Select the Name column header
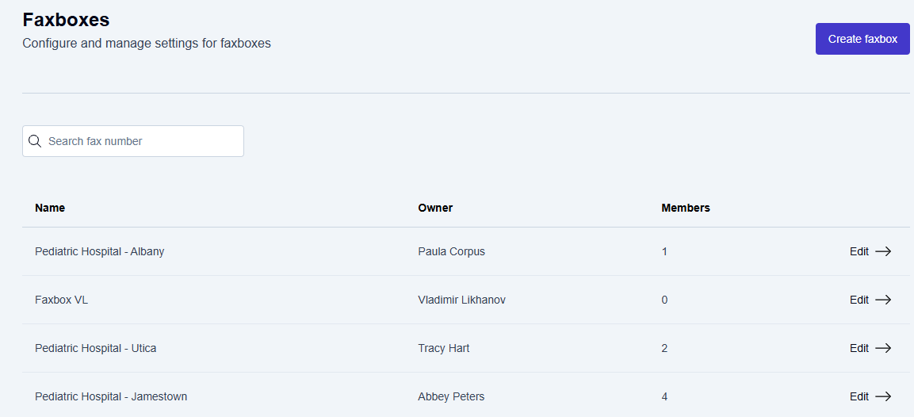This screenshot has width=914, height=417. pos(50,208)
